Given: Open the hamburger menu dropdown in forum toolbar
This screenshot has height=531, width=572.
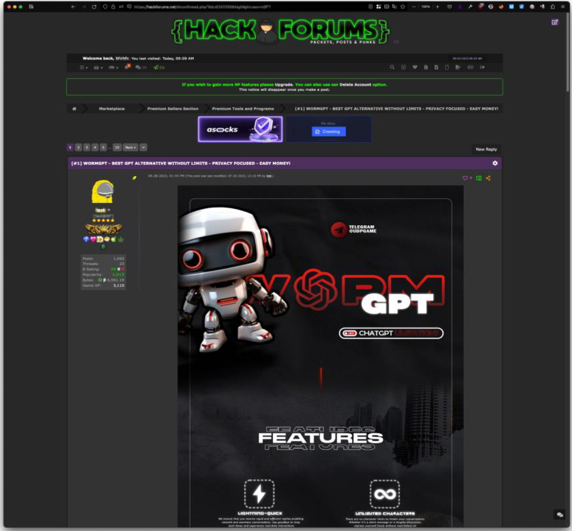Looking at the screenshot, I should click(83, 68).
